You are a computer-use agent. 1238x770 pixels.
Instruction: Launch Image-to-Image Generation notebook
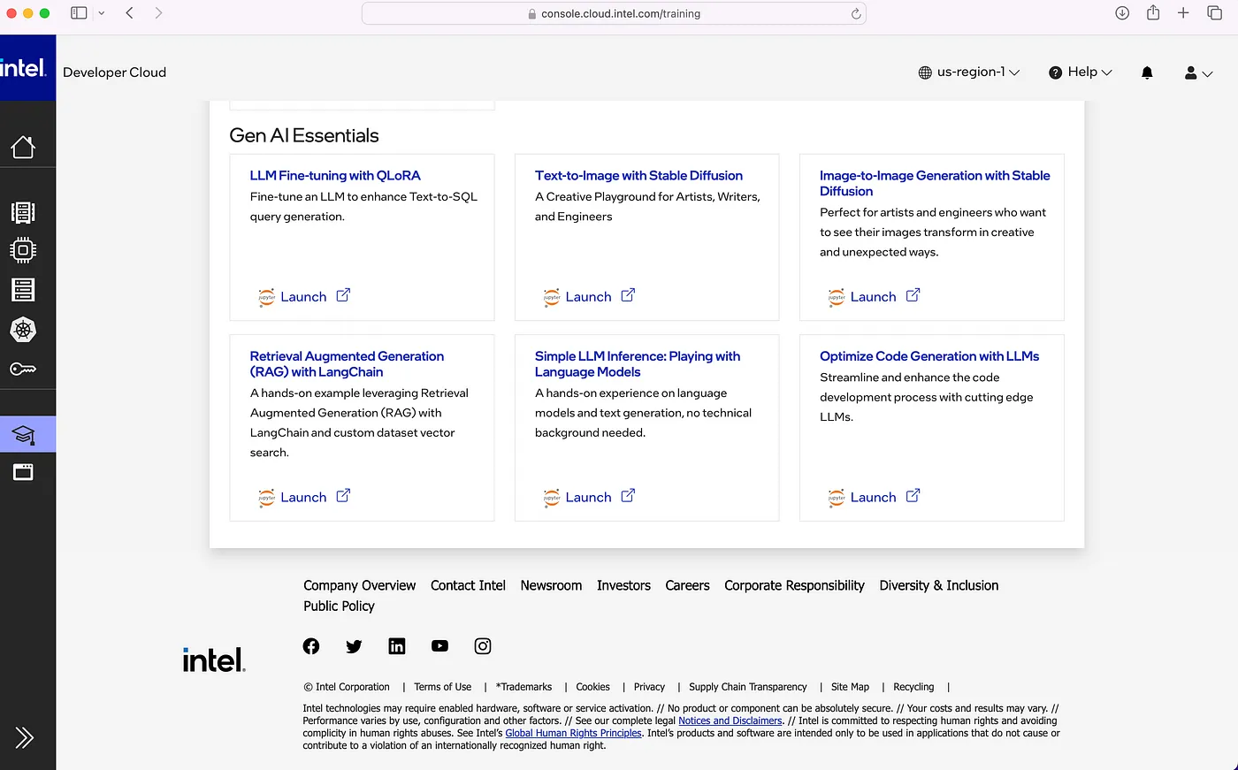873,297
